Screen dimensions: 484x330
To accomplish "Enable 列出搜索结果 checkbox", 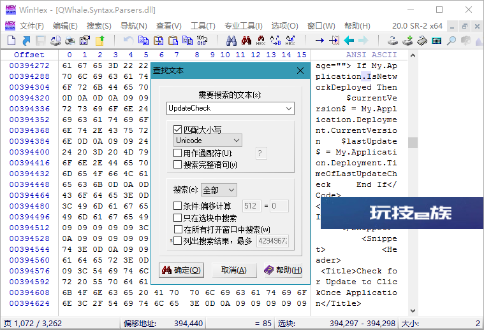I will coord(177,241).
